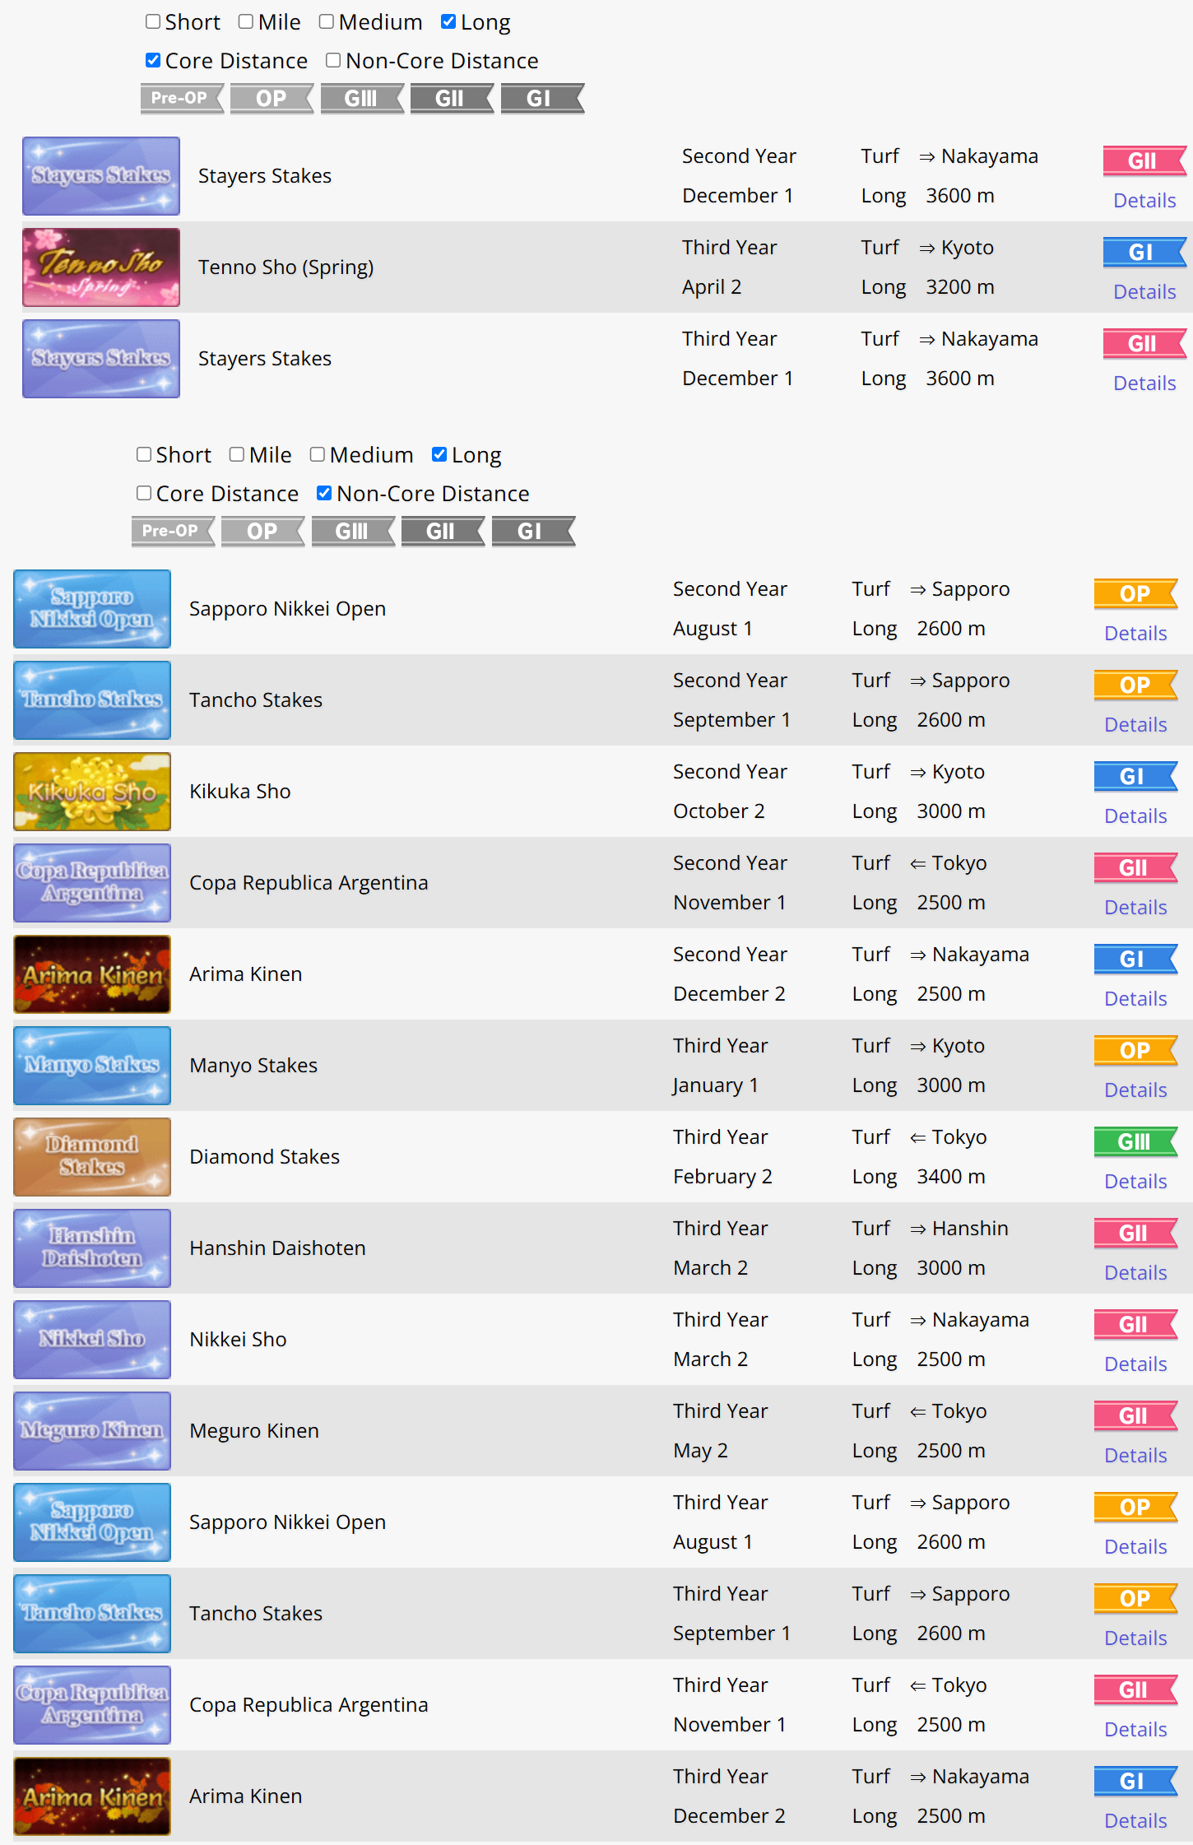This screenshot has width=1193, height=1845.
Task: Click the Hanshin Daishoten banner image
Action: (x=92, y=1248)
